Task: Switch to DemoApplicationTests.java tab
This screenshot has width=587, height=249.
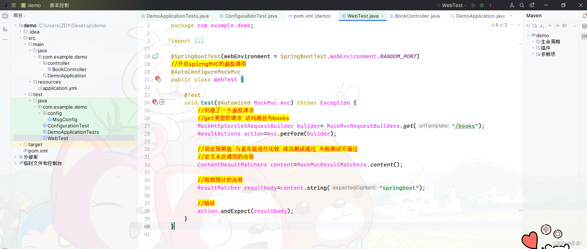Action: (175, 16)
